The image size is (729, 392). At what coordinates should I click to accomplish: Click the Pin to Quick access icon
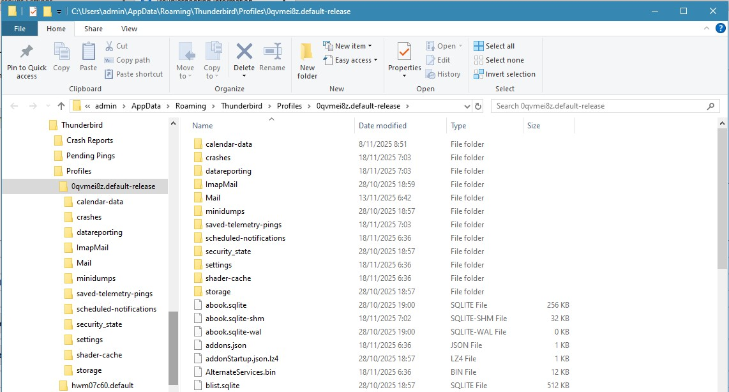pyautogui.click(x=26, y=52)
